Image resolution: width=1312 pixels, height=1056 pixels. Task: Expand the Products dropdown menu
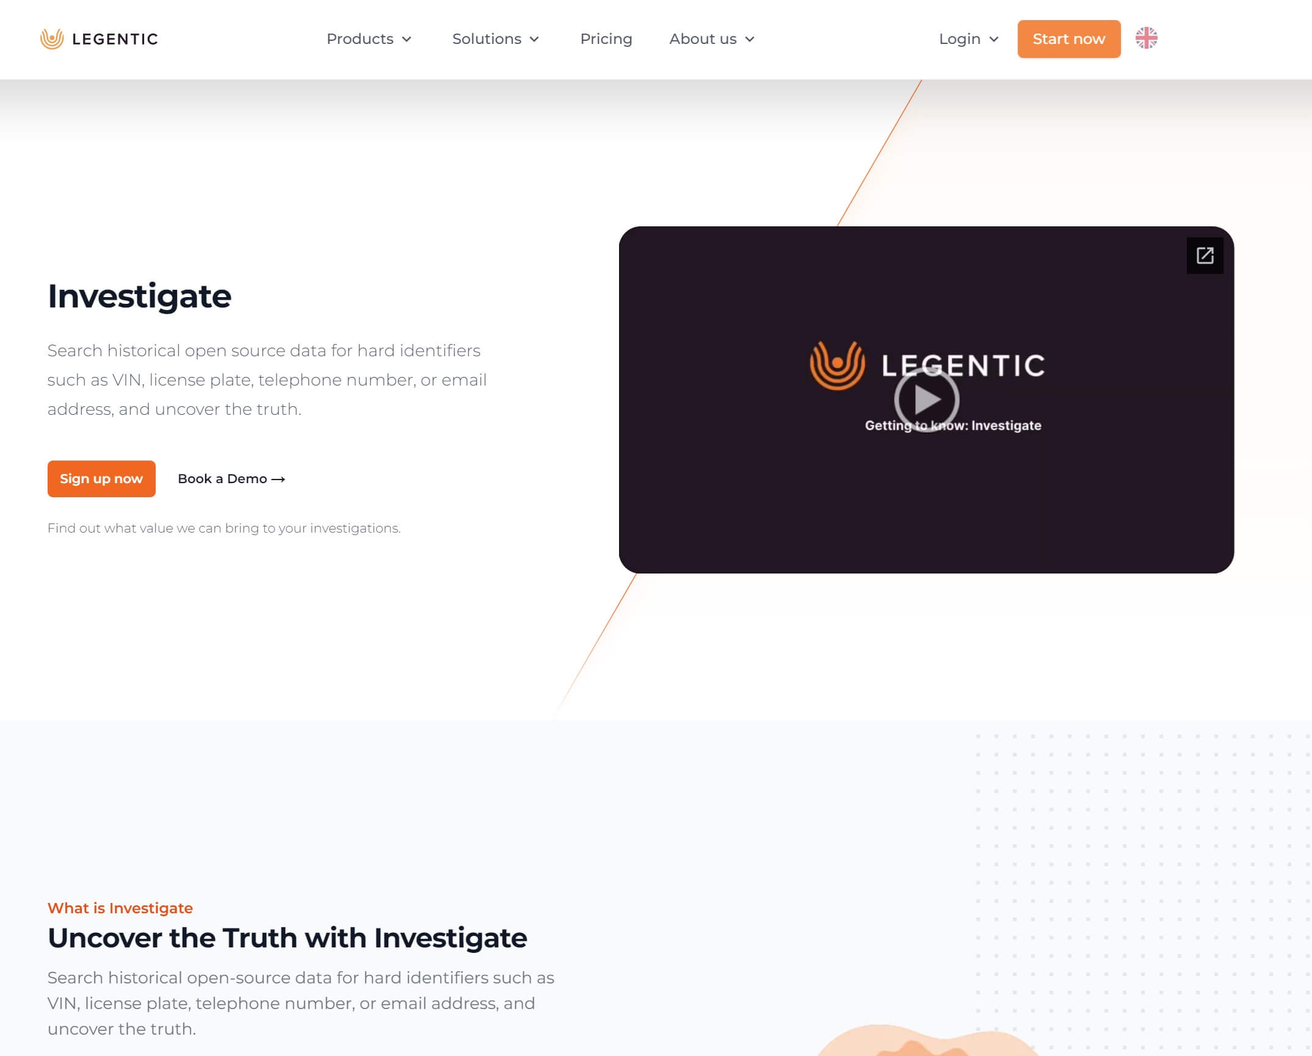click(x=370, y=39)
